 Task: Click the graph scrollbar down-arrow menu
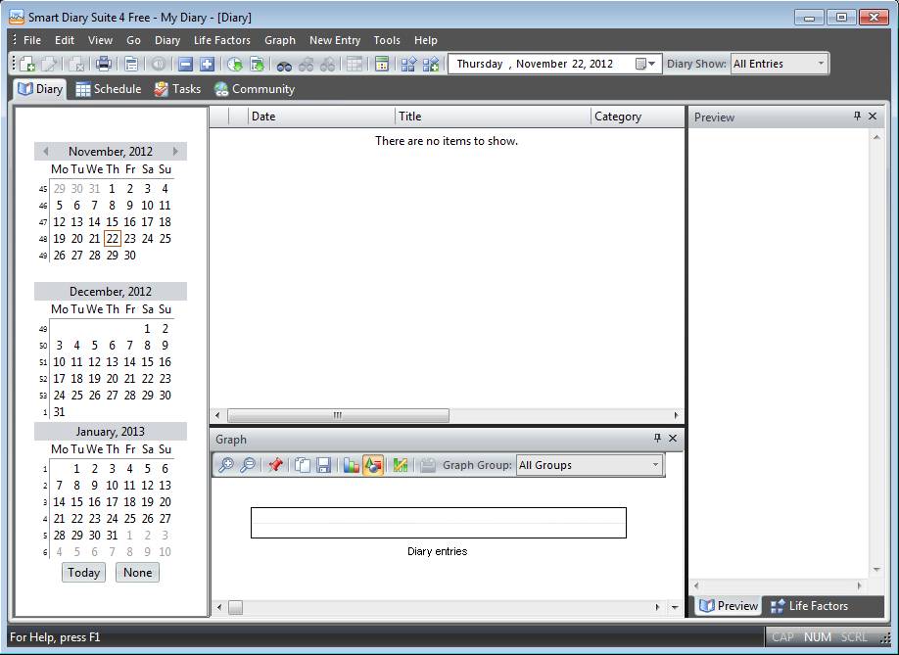[x=675, y=607]
